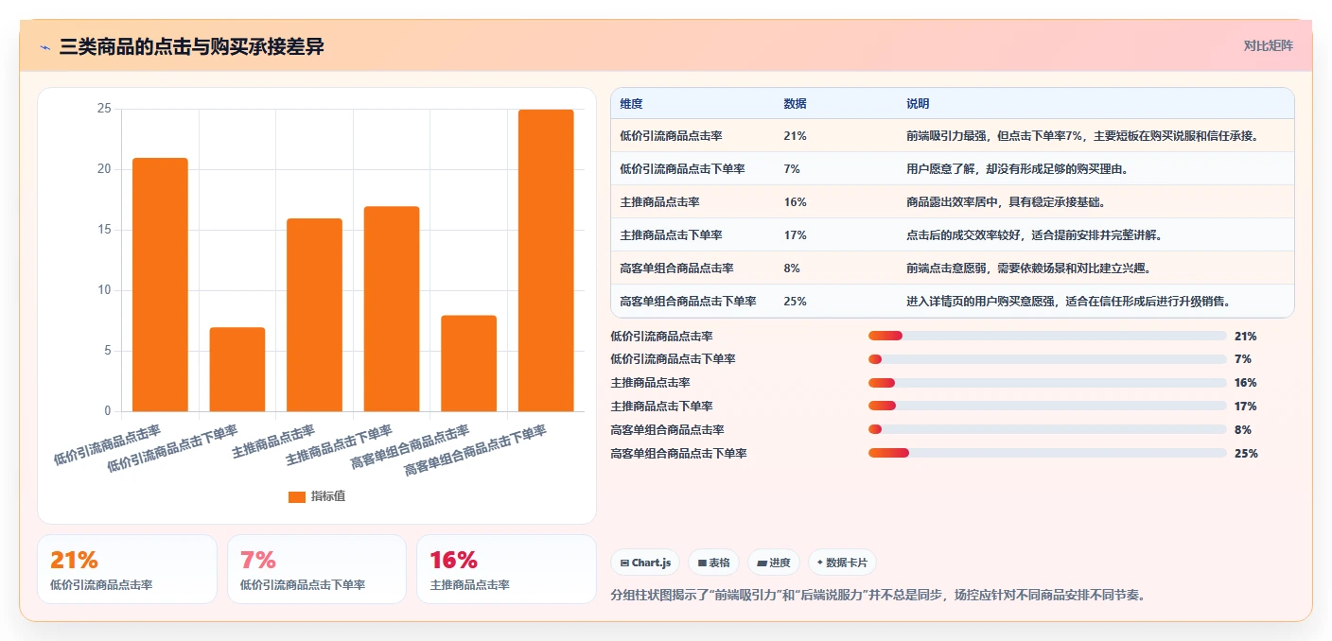
Task: Click the chart x-axis label '主推商品点击下单率'
Action: click(x=339, y=445)
